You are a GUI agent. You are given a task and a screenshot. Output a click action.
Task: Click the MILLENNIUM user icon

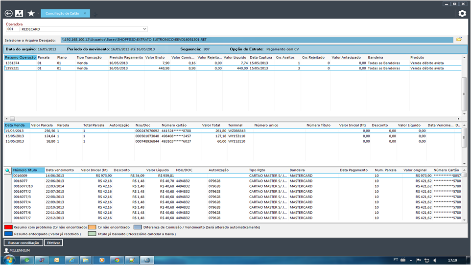click(6, 250)
